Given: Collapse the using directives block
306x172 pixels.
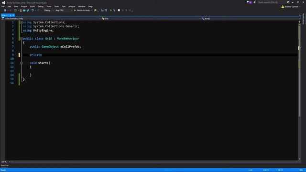Looking at the screenshot, I should [x=22, y=22].
